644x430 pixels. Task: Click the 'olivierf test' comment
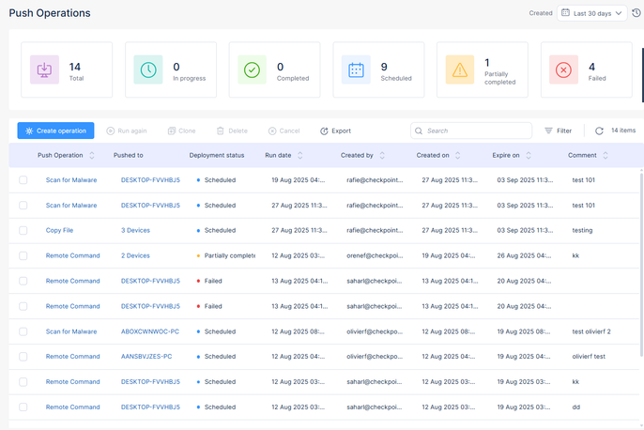pos(589,357)
